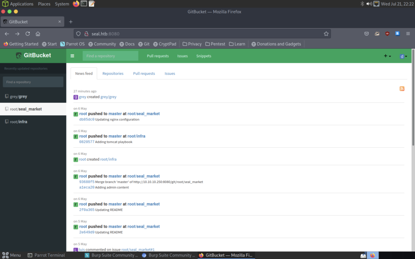Switch to the Issues tab below header

[x=170, y=74]
